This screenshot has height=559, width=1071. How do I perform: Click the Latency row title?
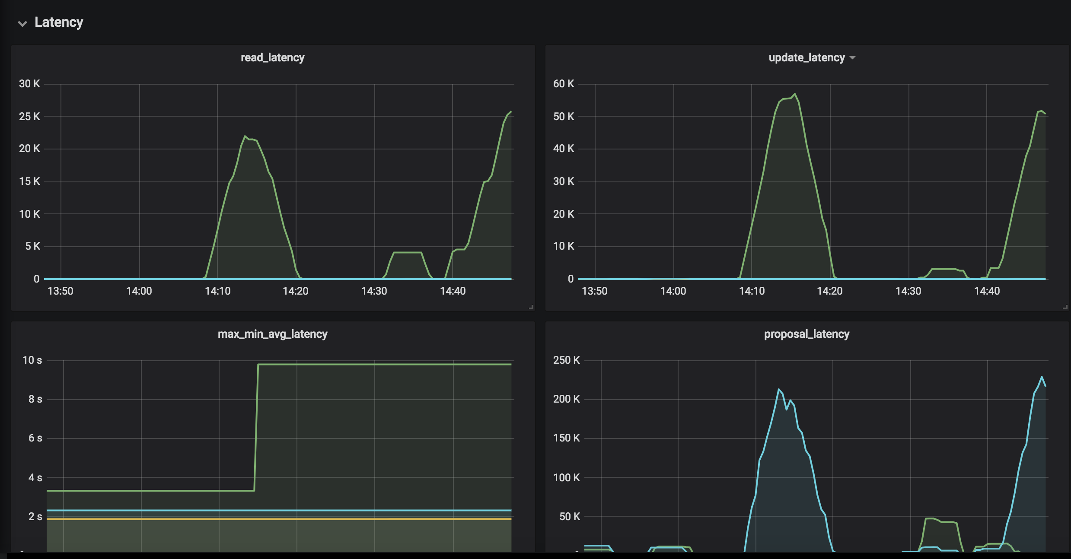click(59, 22)
